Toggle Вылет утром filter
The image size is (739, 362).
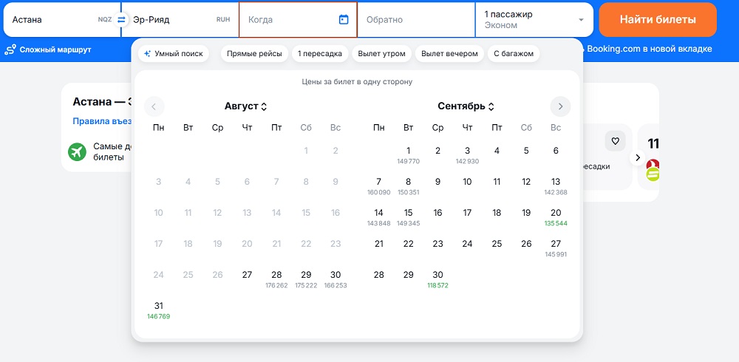coord(382,54)
